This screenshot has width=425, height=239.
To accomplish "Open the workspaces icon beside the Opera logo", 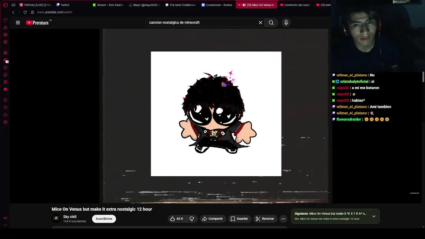I will tap(14, 5).
